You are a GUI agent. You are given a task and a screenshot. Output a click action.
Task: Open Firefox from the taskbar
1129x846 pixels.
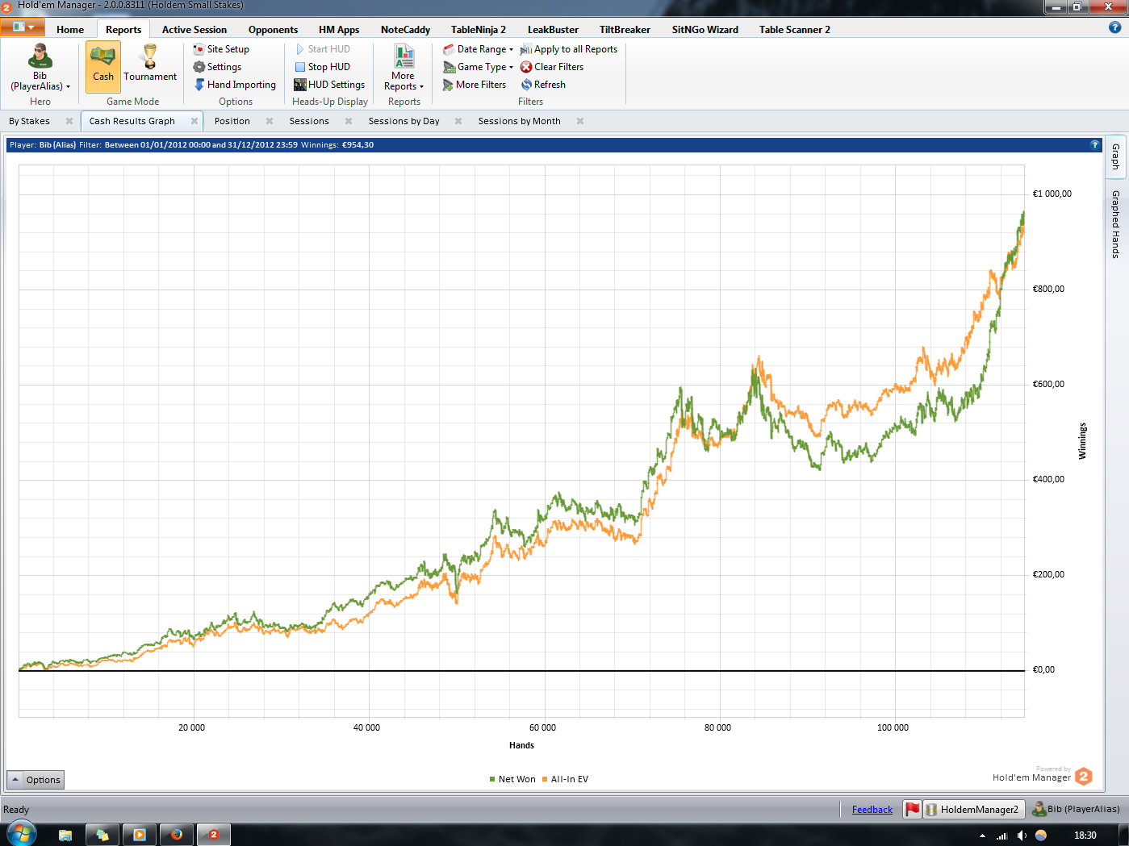(x=177, y=835)
